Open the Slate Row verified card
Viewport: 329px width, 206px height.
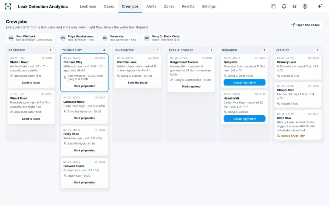[x=298, y=125]
